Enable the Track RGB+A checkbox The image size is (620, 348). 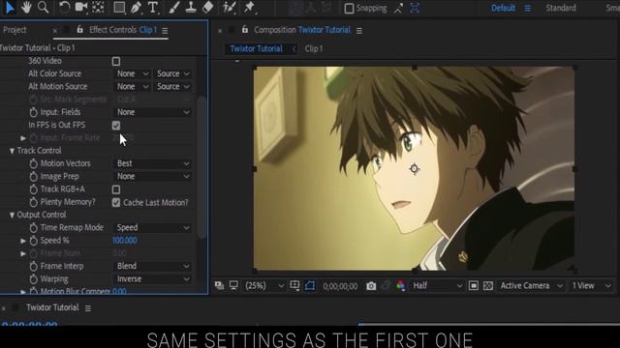(116, 189)
